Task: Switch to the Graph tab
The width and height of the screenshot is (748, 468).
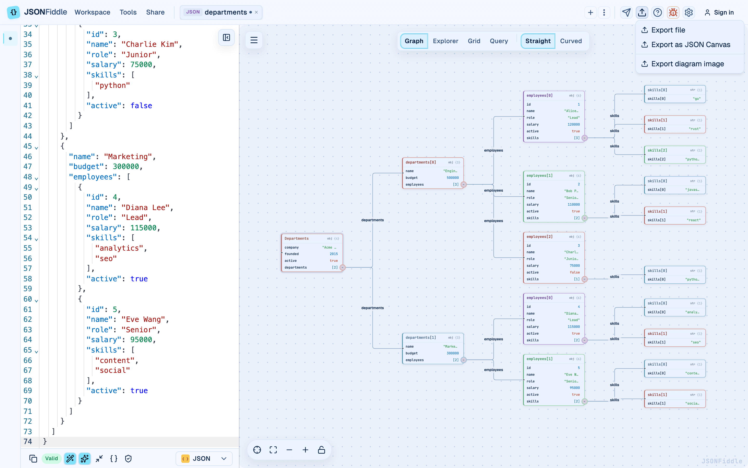Action: point(414,41)
